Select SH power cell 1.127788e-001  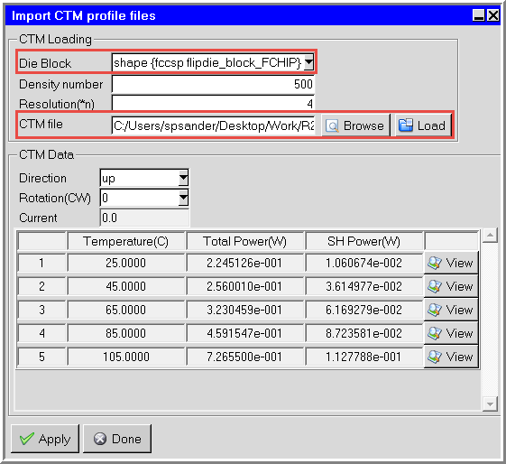coord(364,357)
